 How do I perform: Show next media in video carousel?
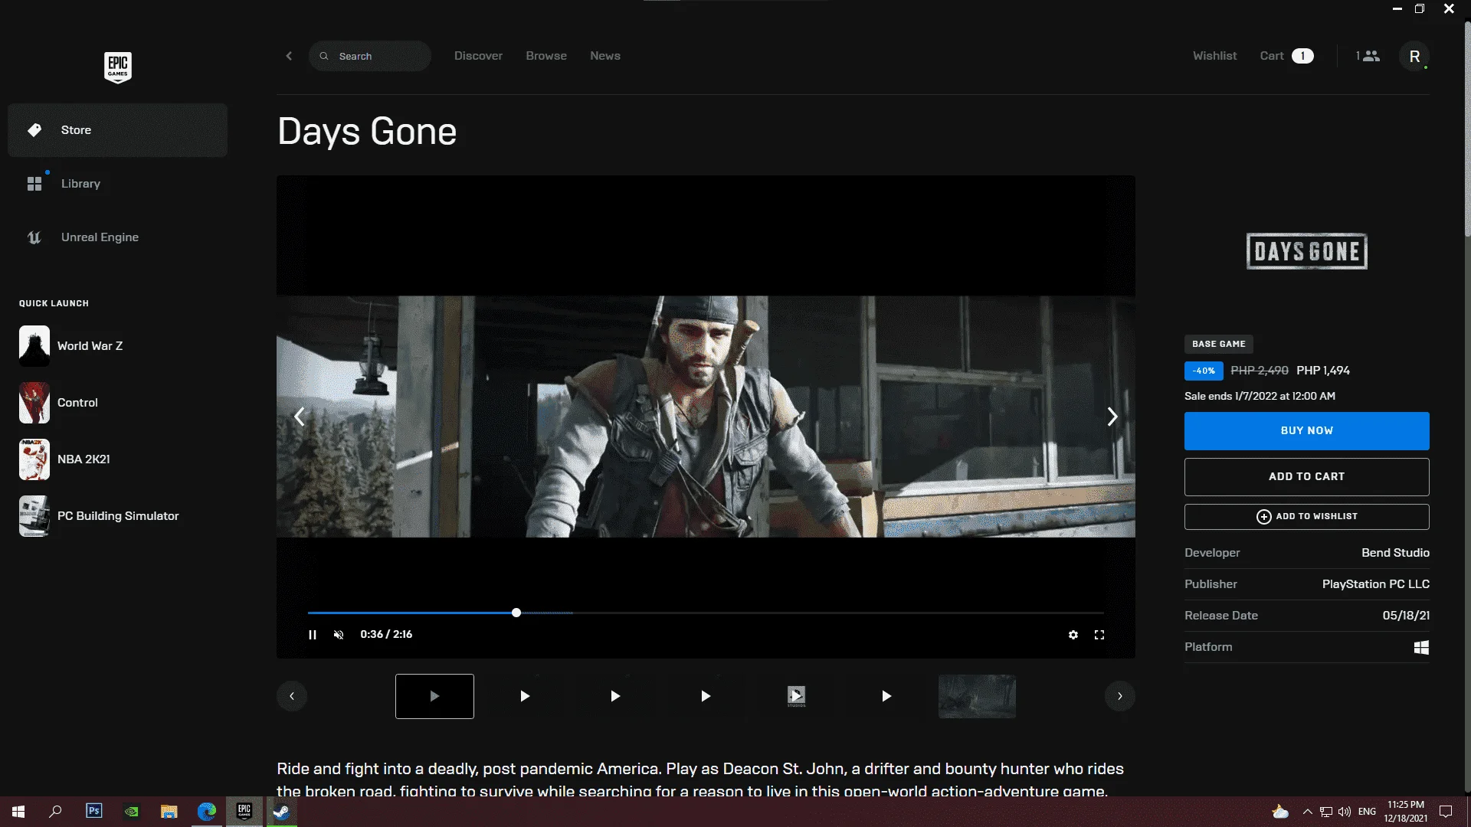pyautogui.click(x=1112, y=417)
